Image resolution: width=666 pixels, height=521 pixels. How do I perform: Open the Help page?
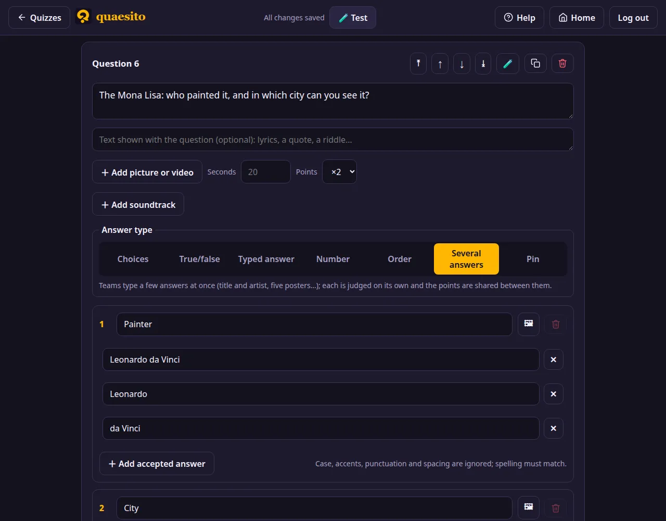click(519, 18)
